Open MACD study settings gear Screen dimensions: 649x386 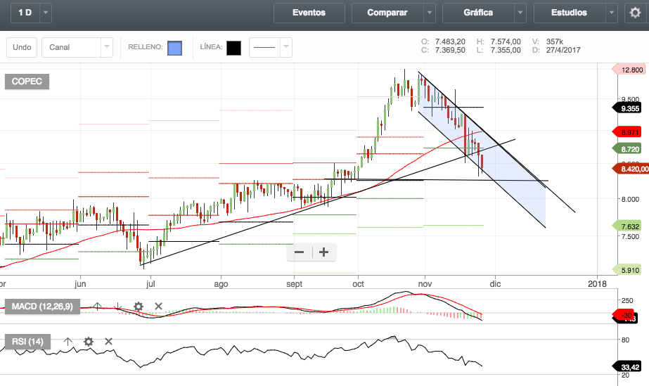point(139,306)
